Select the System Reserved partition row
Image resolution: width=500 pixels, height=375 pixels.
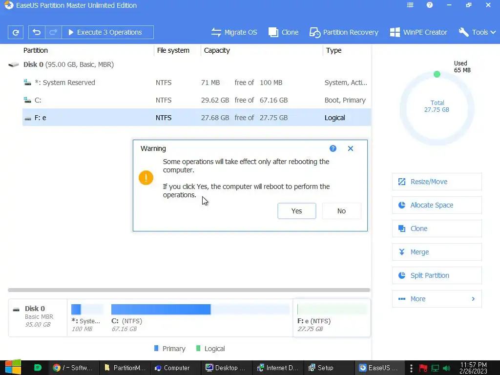(x=196, y=83)
